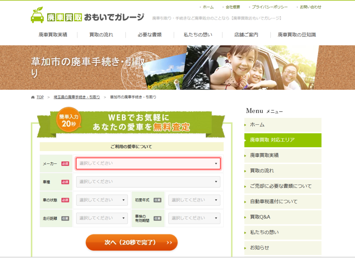Image resolution: width=355 pixels, height=258 pixels.
Task: Open 廃車買取実績 in top navigation
Action: pyautogui.click(x=53, y=35)
